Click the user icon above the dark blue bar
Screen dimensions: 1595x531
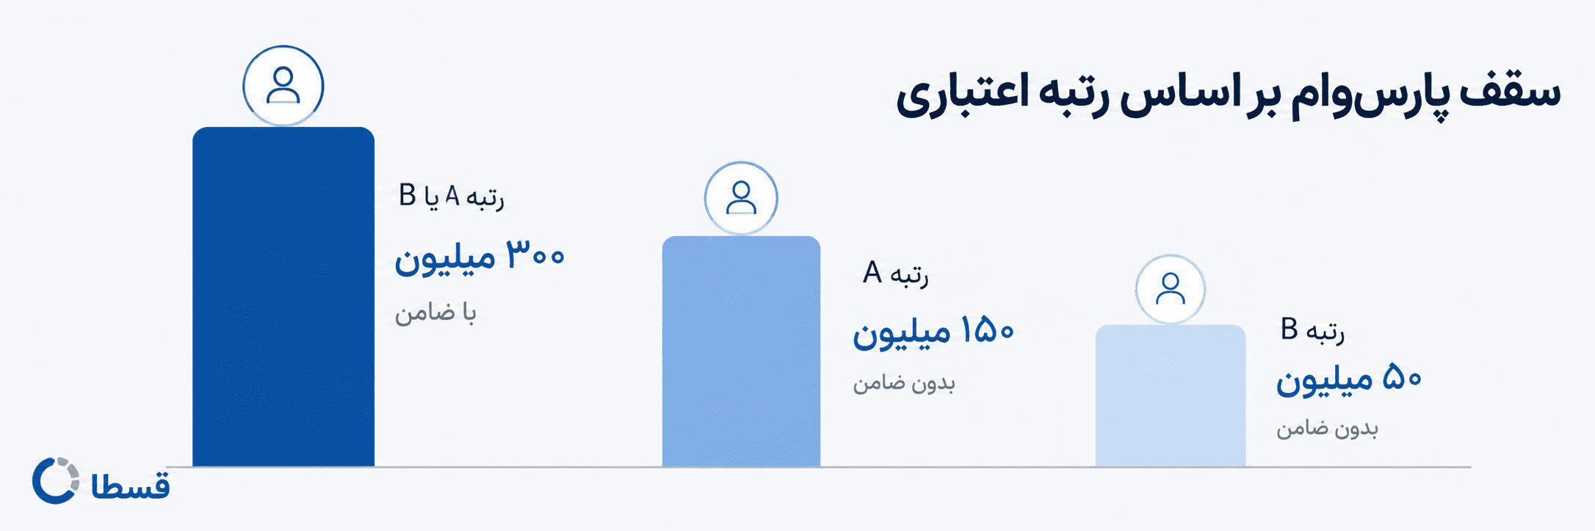(283, 86)
